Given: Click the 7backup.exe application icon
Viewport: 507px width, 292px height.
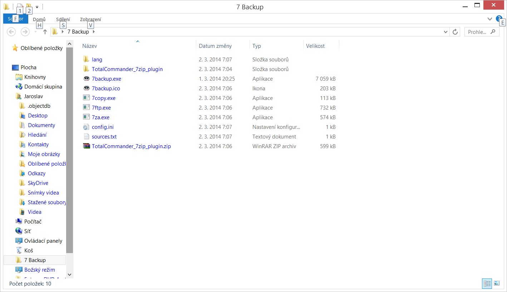Looking at the screenshot, I should (86, 79).
